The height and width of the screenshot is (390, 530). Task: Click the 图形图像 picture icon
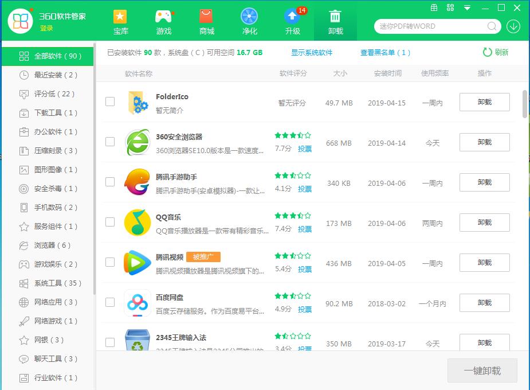point(23,170)
